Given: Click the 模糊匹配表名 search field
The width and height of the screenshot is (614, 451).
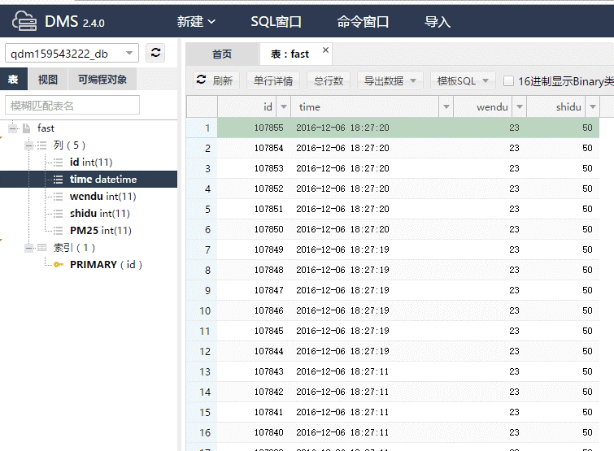Looking at the screenshot, I should (72, 105).
